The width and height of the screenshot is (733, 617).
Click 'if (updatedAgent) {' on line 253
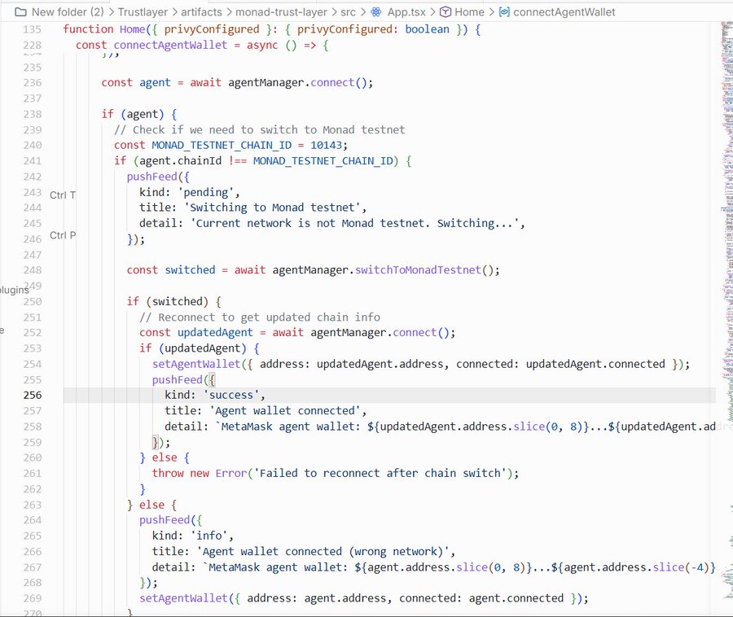pos(200,348)
